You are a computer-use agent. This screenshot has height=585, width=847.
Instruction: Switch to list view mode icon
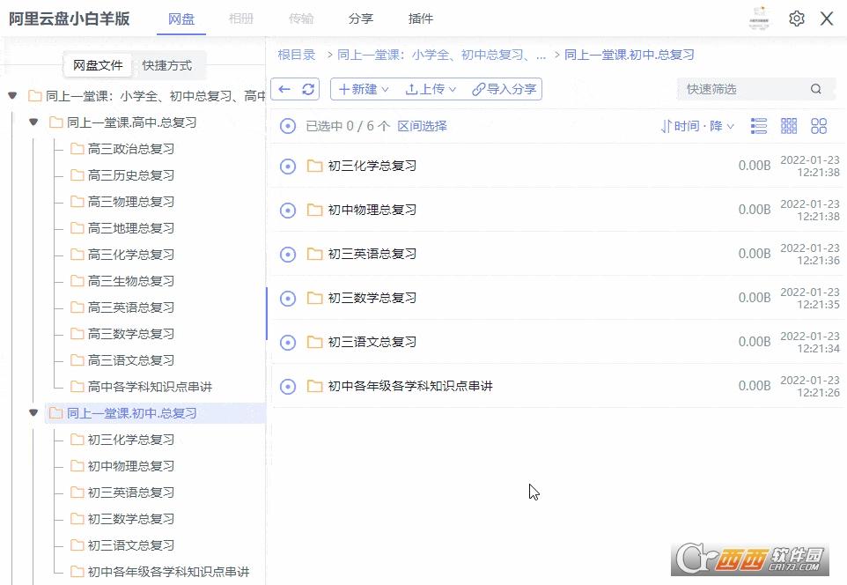coord(759,126)
